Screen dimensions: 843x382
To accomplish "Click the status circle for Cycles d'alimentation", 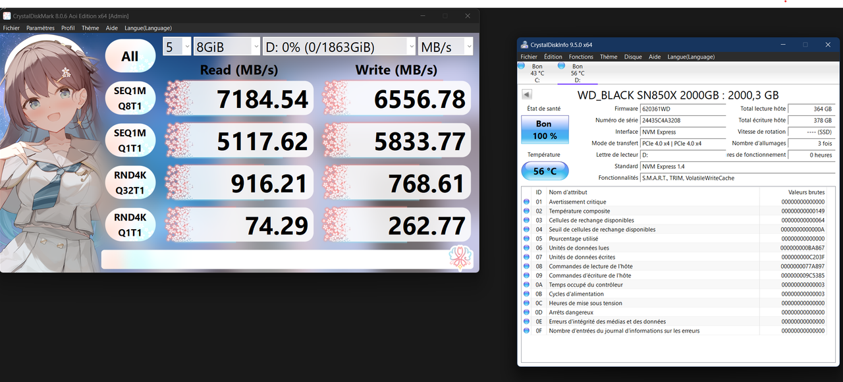I will point(526,294).
